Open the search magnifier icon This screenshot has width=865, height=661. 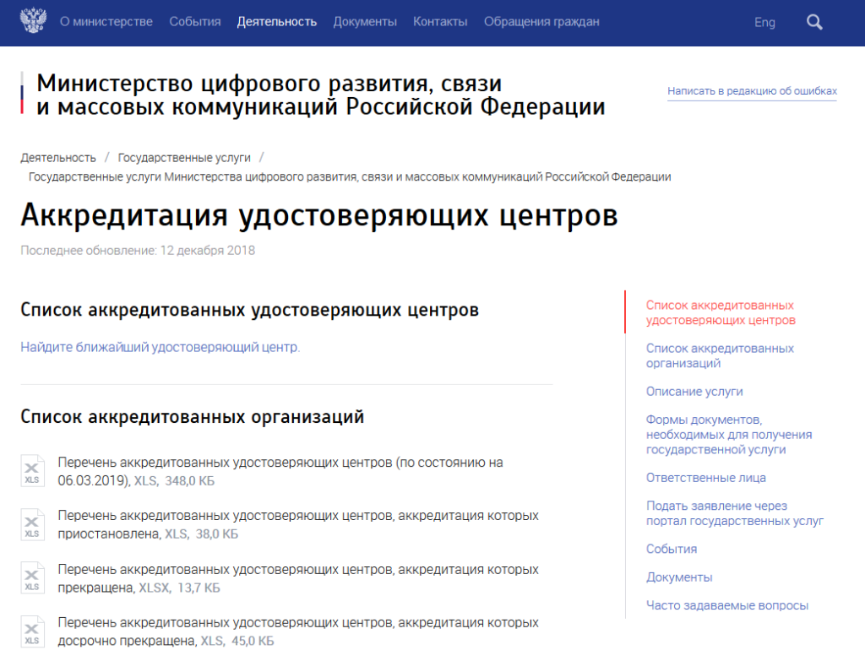(814, 23)
